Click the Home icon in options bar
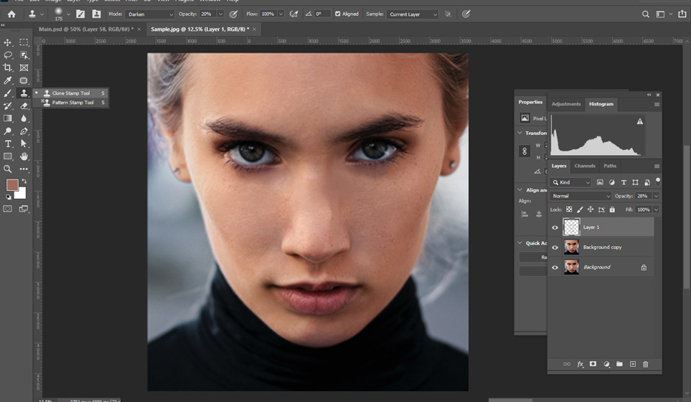This screenshot has height=402, width=691. pos(11,14)
